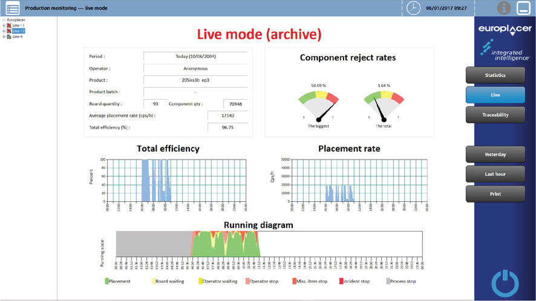Open the Traceability view
This screenshot has height=301, width=536.
[x=495, y=114]
